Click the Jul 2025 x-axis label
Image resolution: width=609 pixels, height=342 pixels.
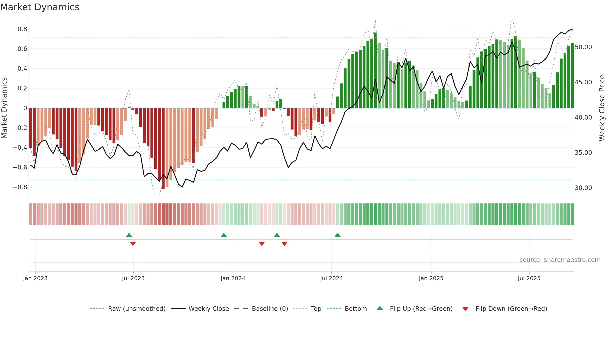pos(529,278)
